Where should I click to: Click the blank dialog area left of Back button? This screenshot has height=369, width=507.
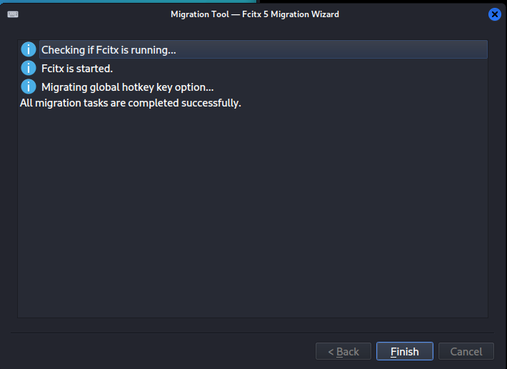coord(157,351)
